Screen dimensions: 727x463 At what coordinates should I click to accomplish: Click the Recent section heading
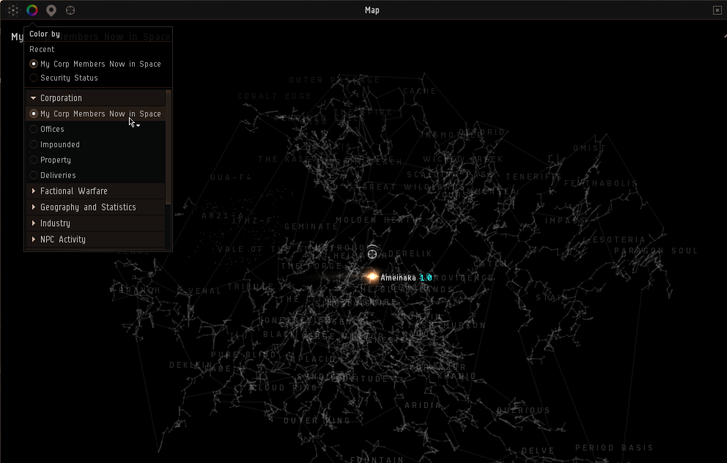42,49
